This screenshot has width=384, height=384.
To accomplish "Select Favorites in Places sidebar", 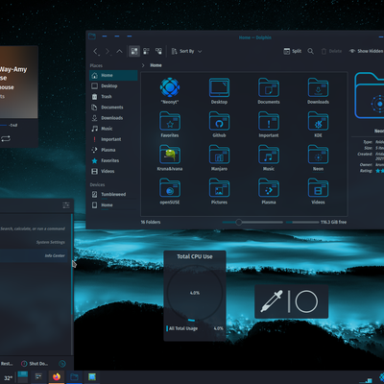I will (x=113, y=160).
